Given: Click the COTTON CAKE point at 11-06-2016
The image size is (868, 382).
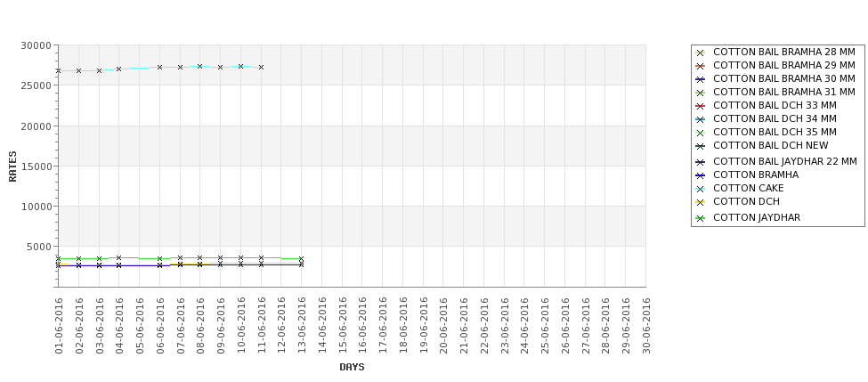Looking at the screenshot, I should tap(261, 68).
